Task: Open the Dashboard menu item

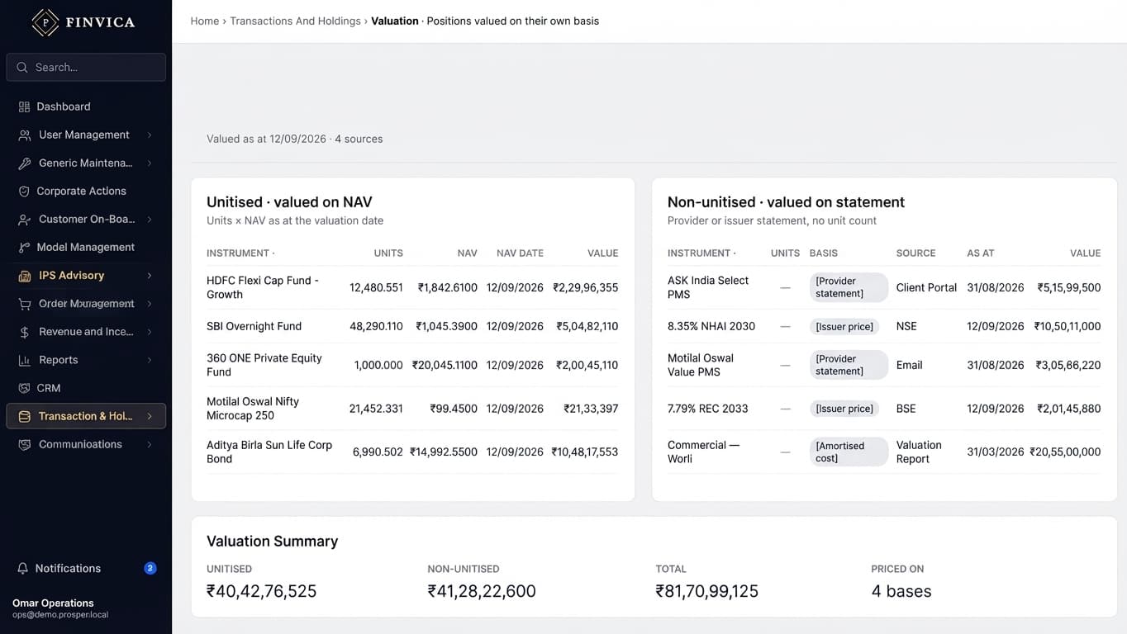Action: point(86,106)
